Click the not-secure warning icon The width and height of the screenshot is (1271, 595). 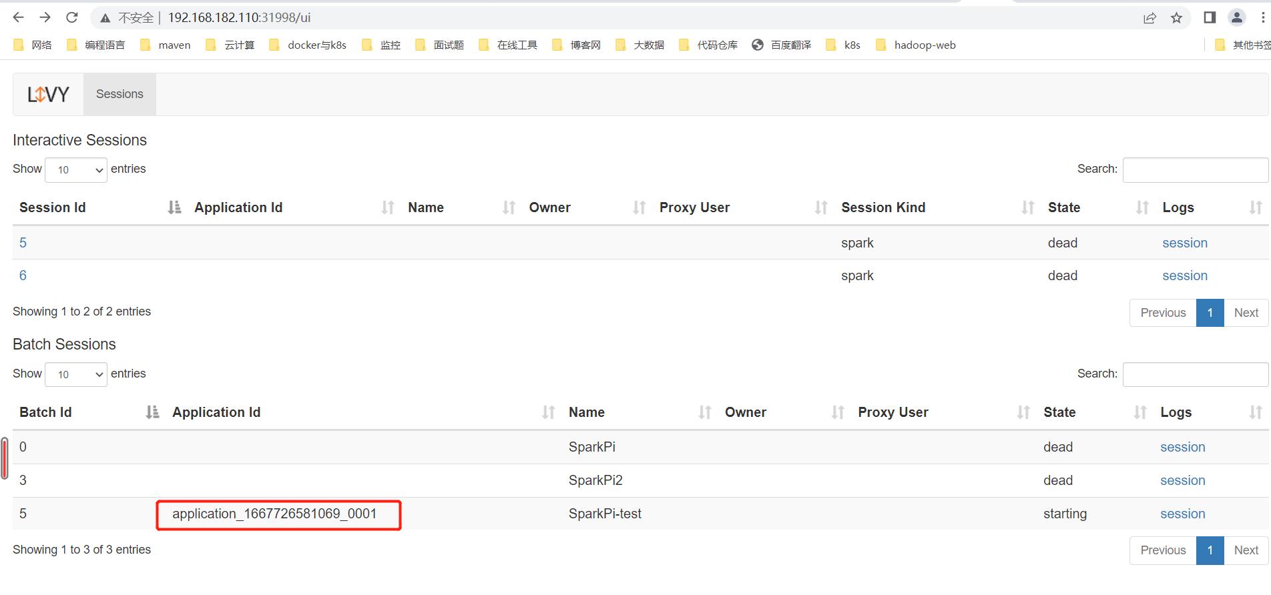105,18
